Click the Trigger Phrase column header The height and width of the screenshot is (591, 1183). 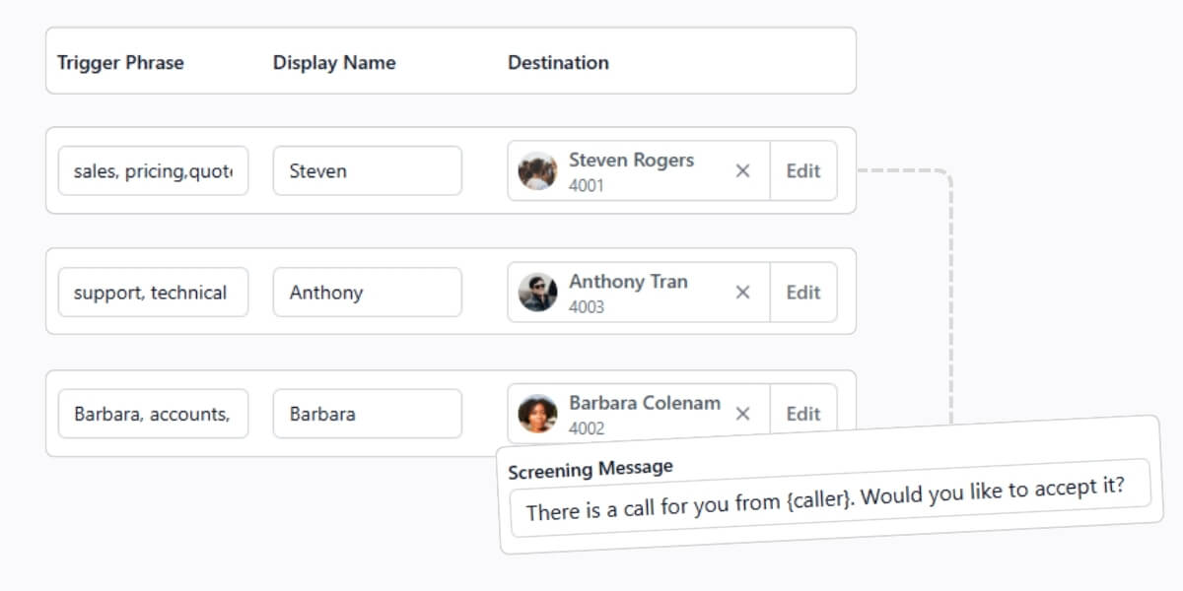[120, 62]
